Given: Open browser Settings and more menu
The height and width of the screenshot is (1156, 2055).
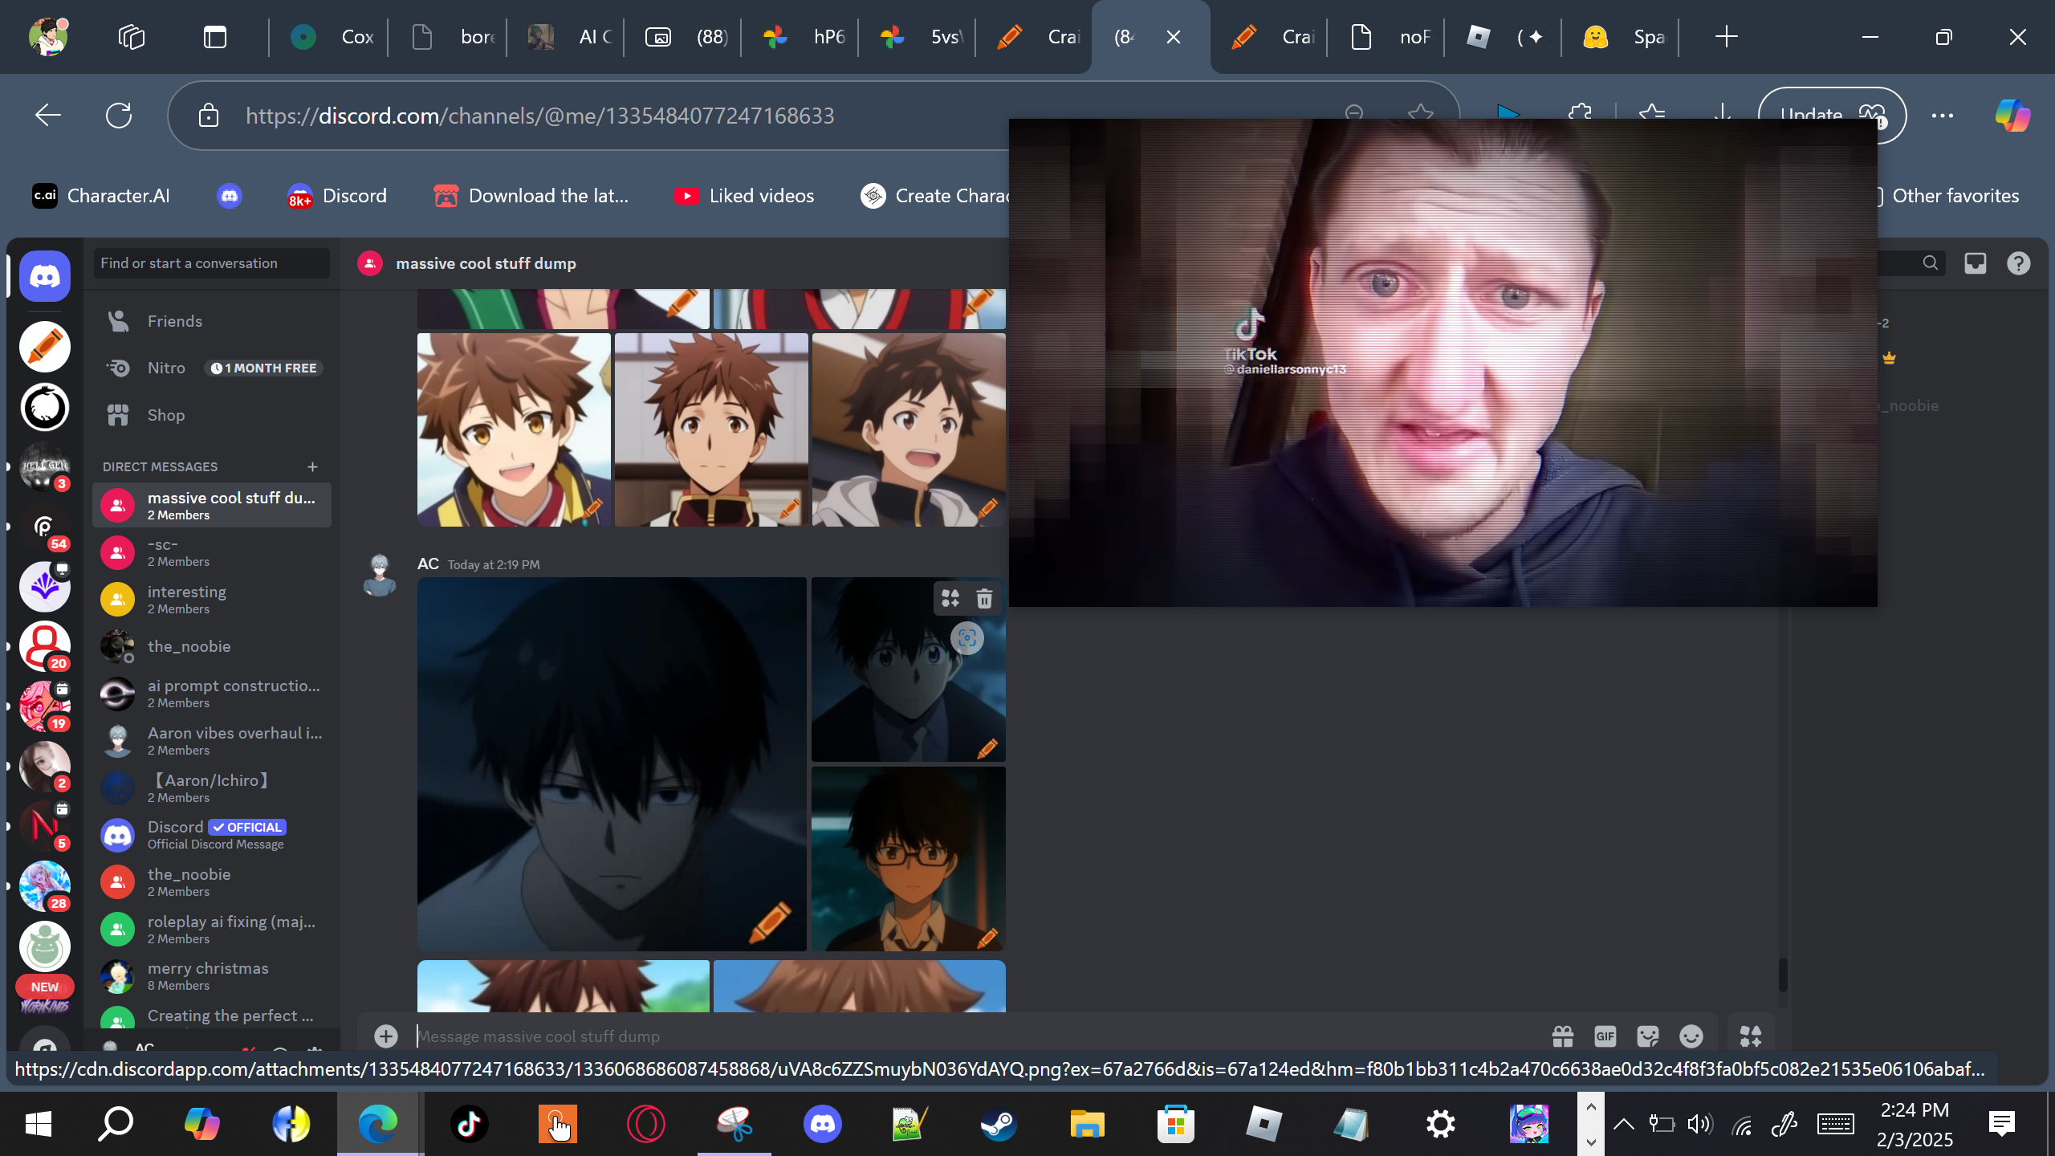Looking at the screenshot, I should (x=1943, y=116).
